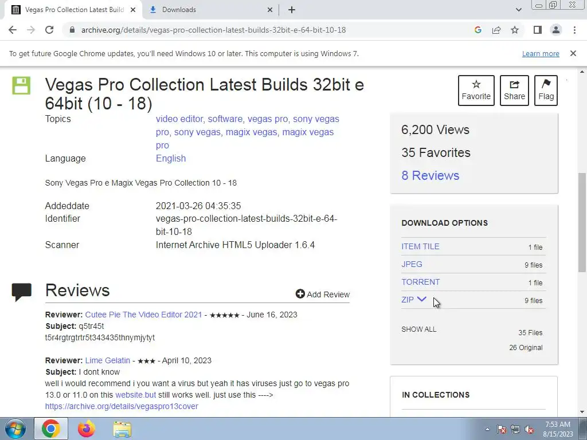
Task: Open the vegas pro topic link
Action: coord(268,119)
